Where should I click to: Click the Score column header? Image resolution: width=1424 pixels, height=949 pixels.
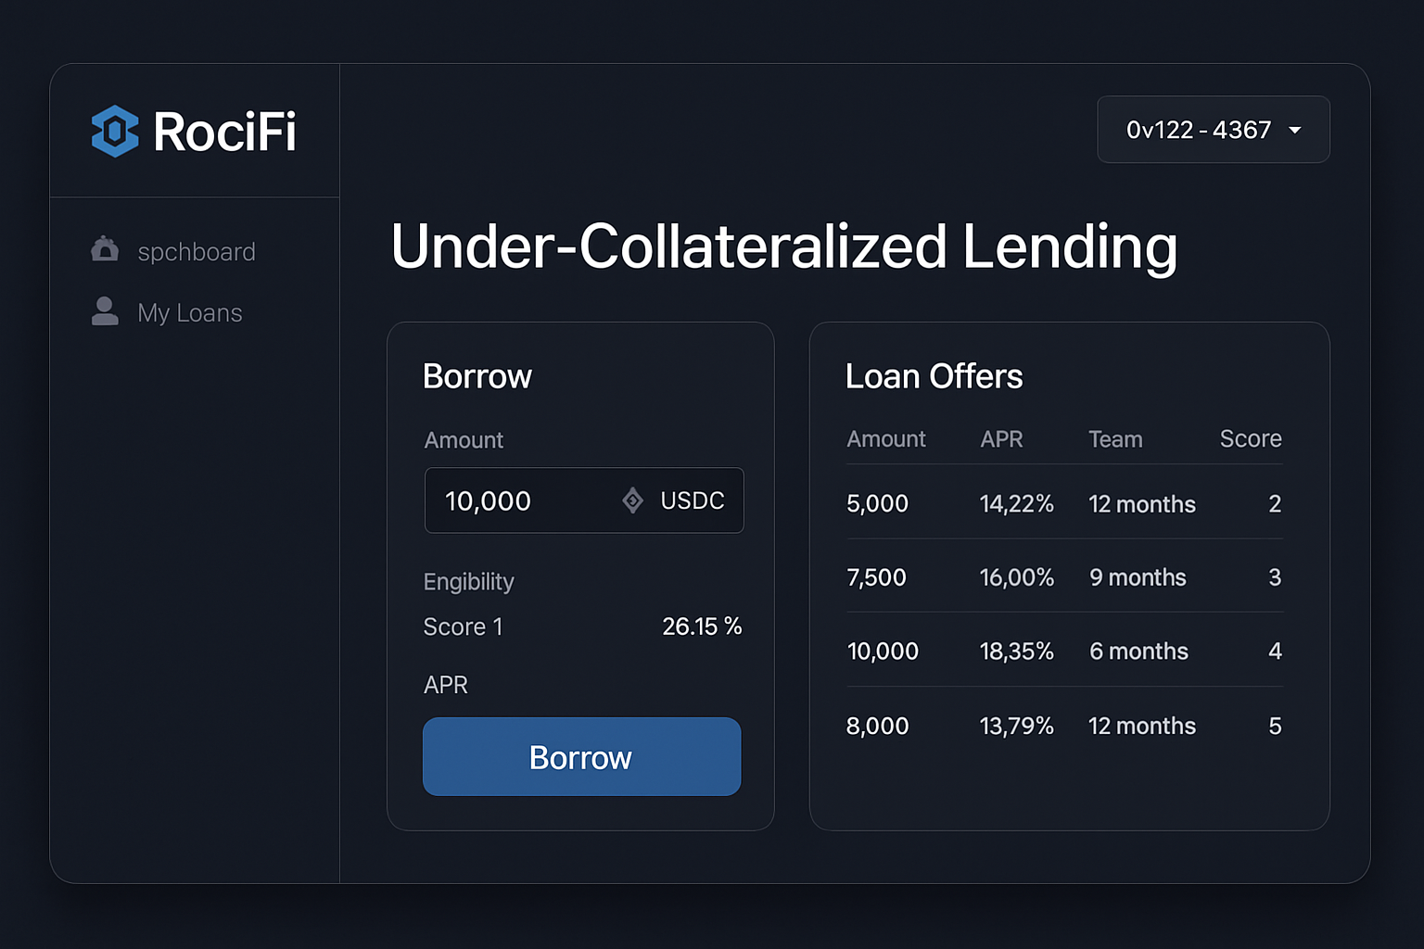tap(1250, 438)
